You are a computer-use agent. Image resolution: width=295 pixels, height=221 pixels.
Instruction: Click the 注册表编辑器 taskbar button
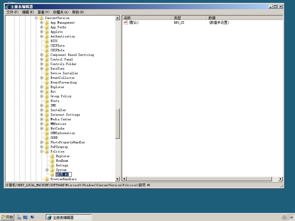point(69,218)
